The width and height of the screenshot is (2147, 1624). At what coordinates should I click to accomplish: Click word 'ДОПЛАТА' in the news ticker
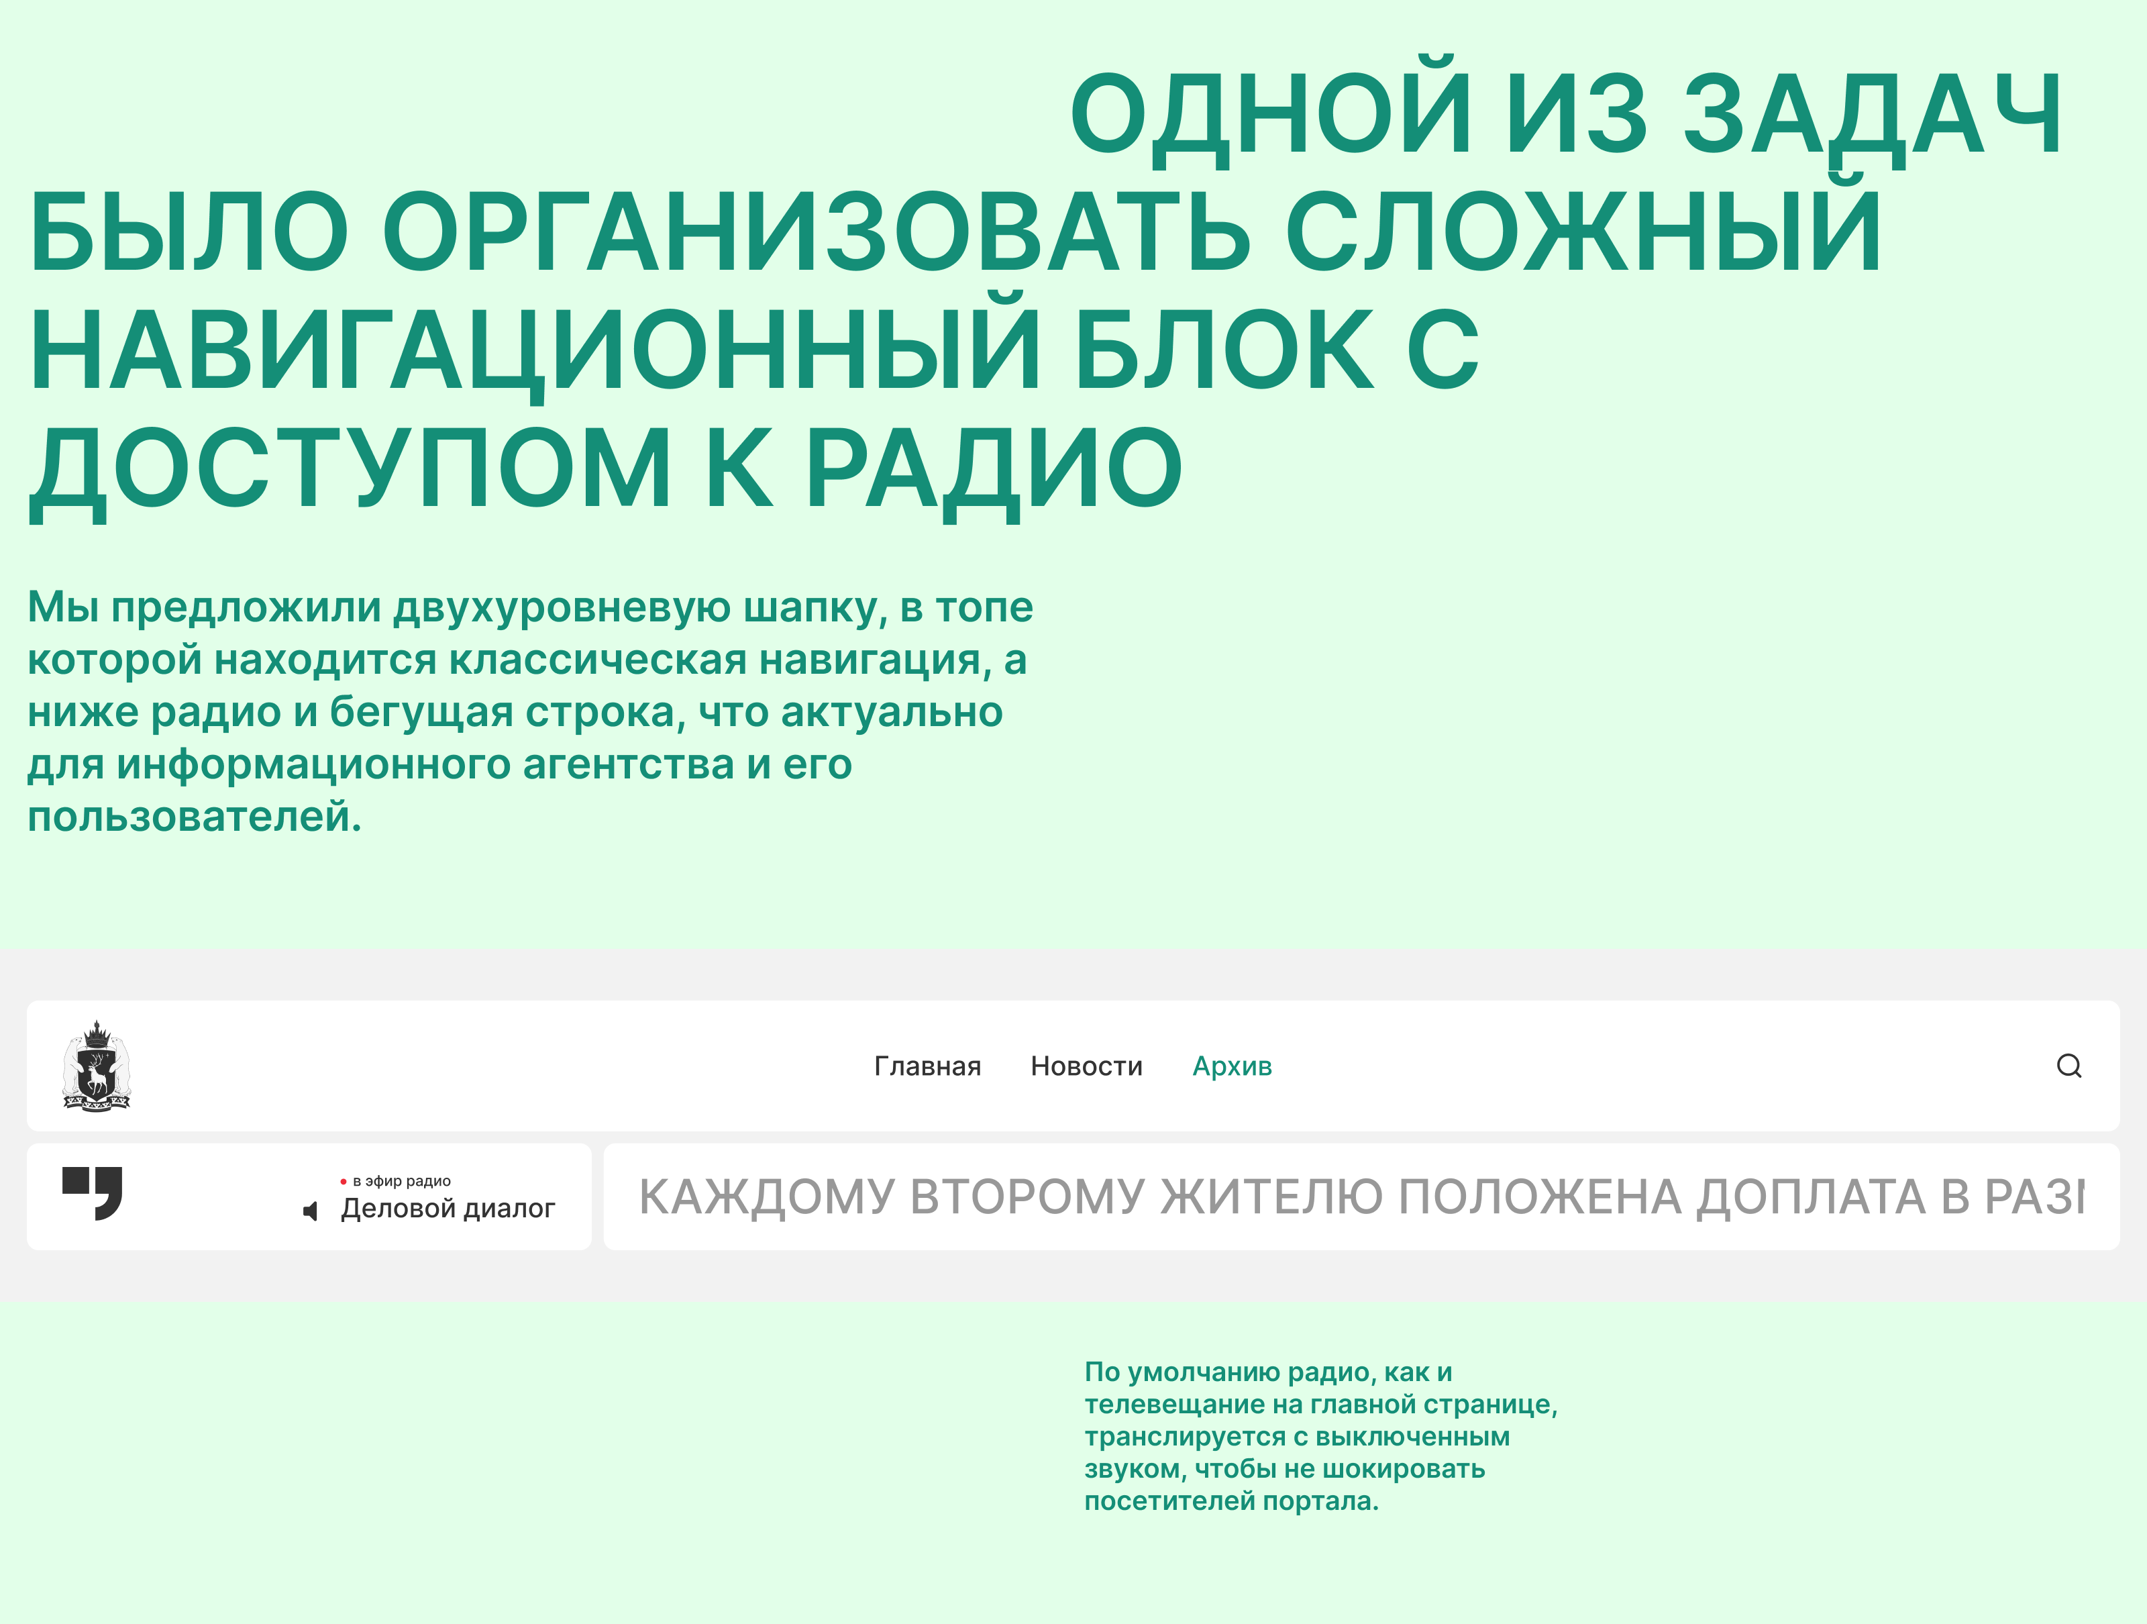pos(1810,1197)
